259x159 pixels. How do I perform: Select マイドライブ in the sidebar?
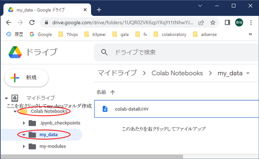(x=41, y=98)
